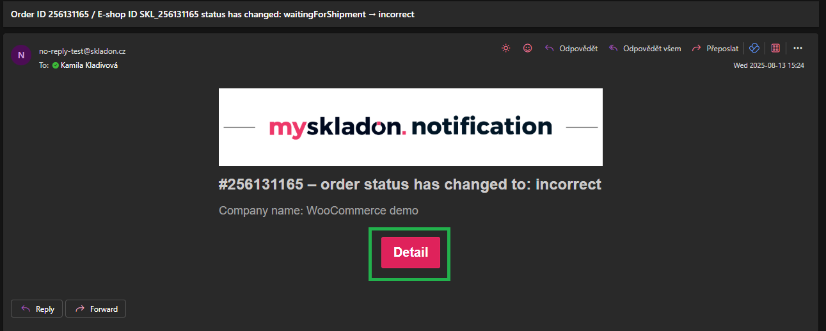Click the purple N sender avatar
This screenshot has height=331, width=826.
tap(21, 55)
